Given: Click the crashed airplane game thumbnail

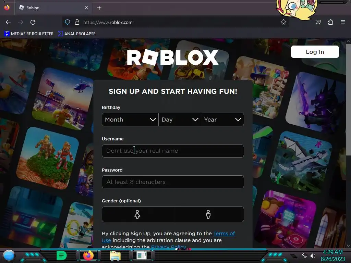Looking at the screenshot, I should 301,163.
